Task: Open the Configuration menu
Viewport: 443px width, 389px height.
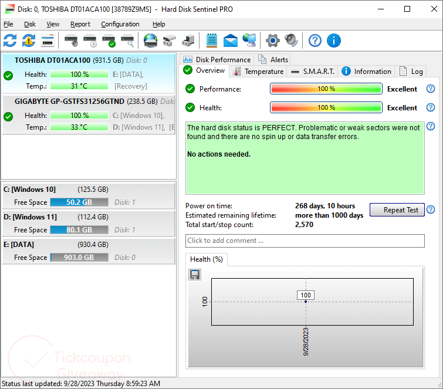Action: [120, 24]
